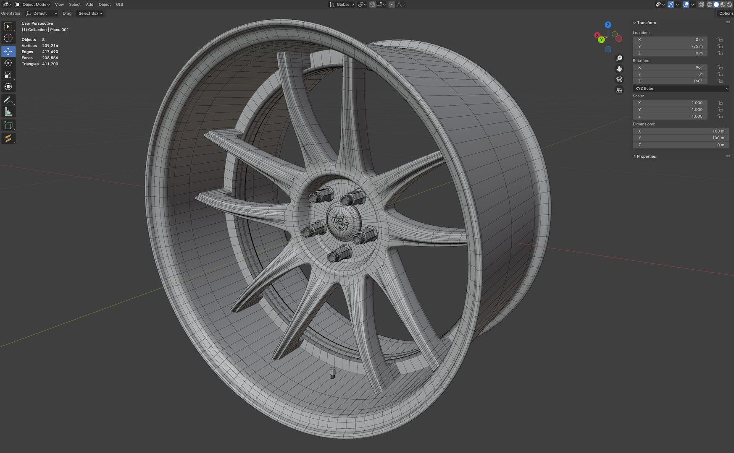Click the Y axis on navigation gizmo
This screenshot has height=453, width=734.
602,40
